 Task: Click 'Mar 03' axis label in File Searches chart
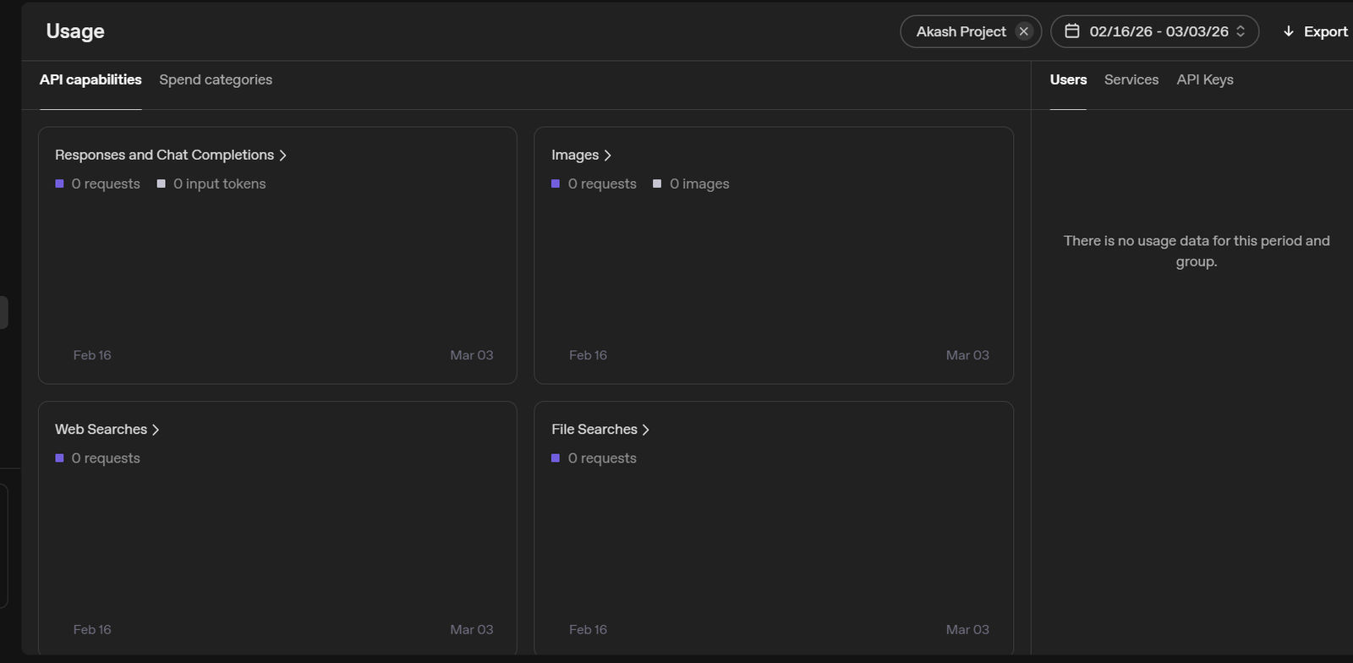pyautogui.click(x=967, y=629)
